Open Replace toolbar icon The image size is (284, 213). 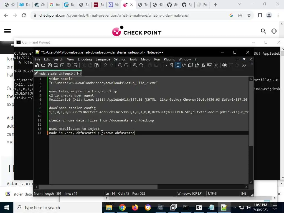coord(126,65)
